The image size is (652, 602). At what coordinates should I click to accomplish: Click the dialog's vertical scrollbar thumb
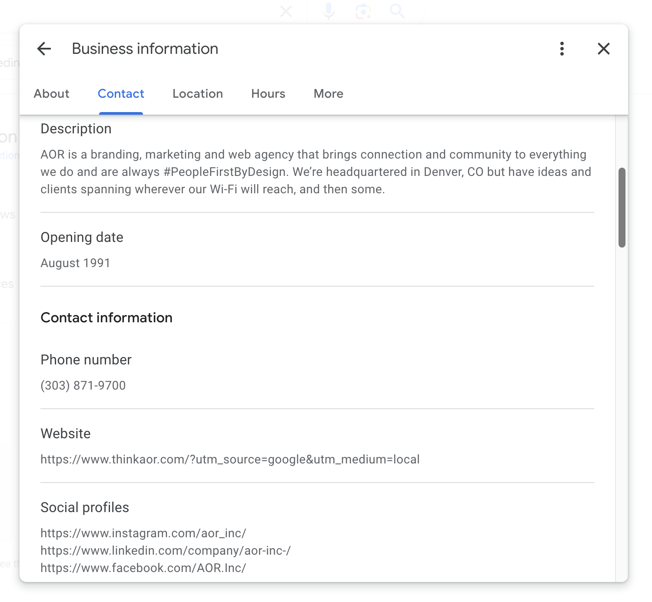[x=622, y=208]
